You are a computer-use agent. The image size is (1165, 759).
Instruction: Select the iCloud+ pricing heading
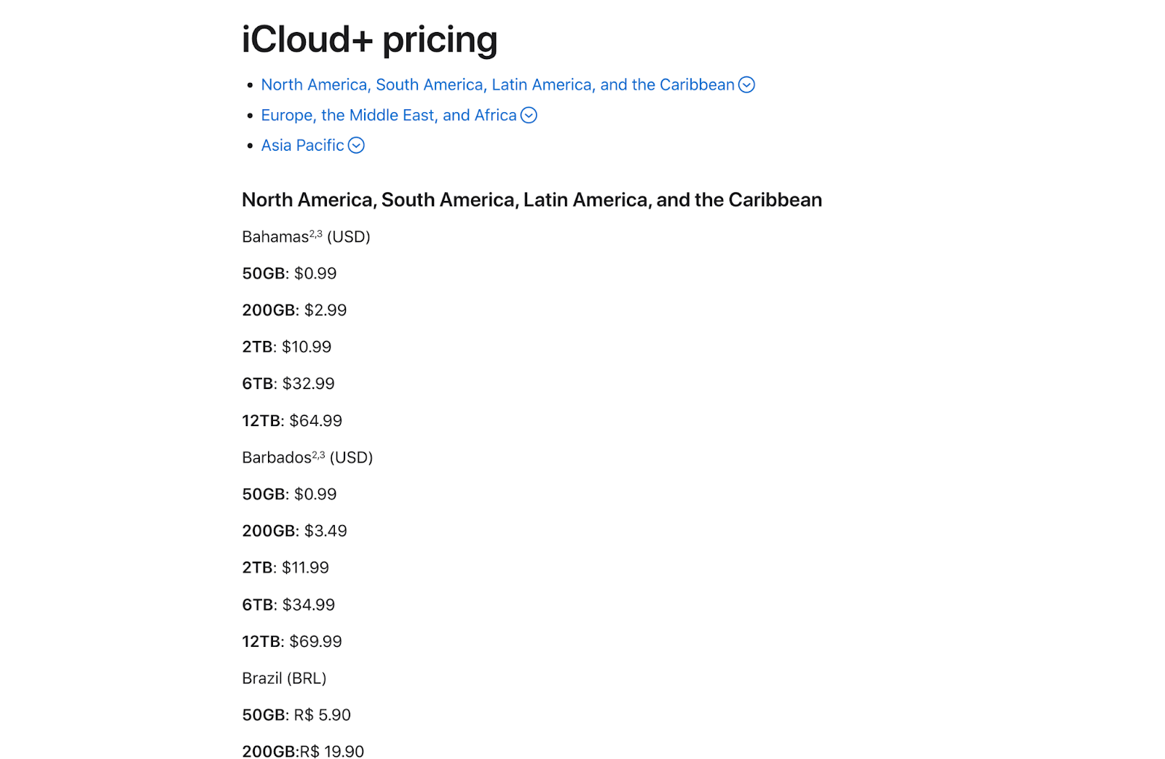click(x=369, y=40)
